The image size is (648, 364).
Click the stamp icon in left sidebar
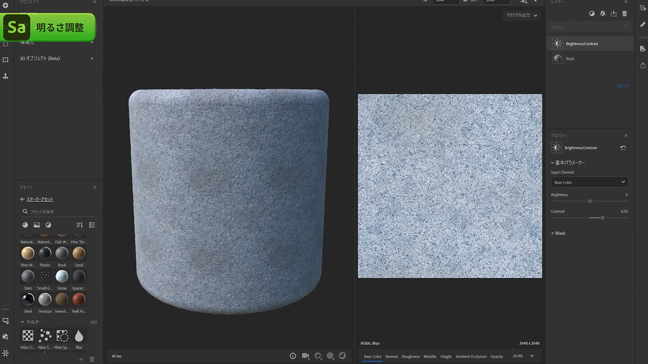5,76
